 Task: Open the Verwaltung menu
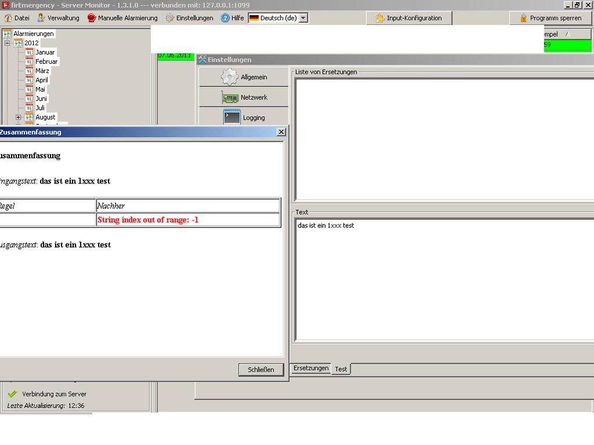(58, 18)
